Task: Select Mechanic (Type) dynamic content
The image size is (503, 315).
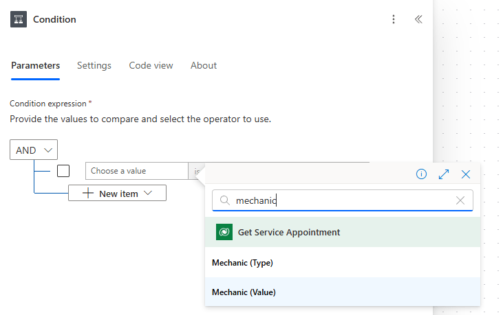Action: [244, 263]
